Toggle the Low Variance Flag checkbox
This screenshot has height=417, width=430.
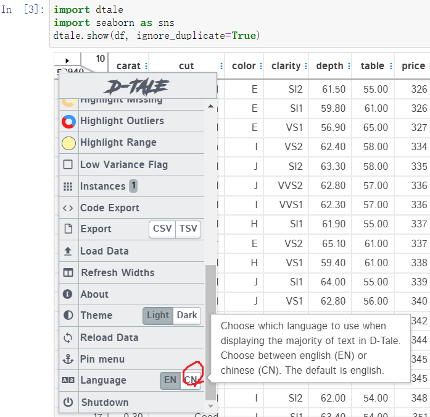click(68, 164)
